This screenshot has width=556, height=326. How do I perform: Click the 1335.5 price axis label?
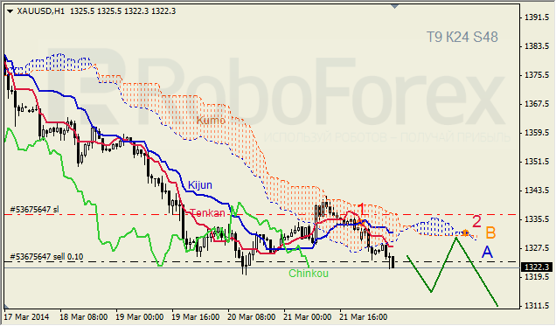[x=537, y=219]
